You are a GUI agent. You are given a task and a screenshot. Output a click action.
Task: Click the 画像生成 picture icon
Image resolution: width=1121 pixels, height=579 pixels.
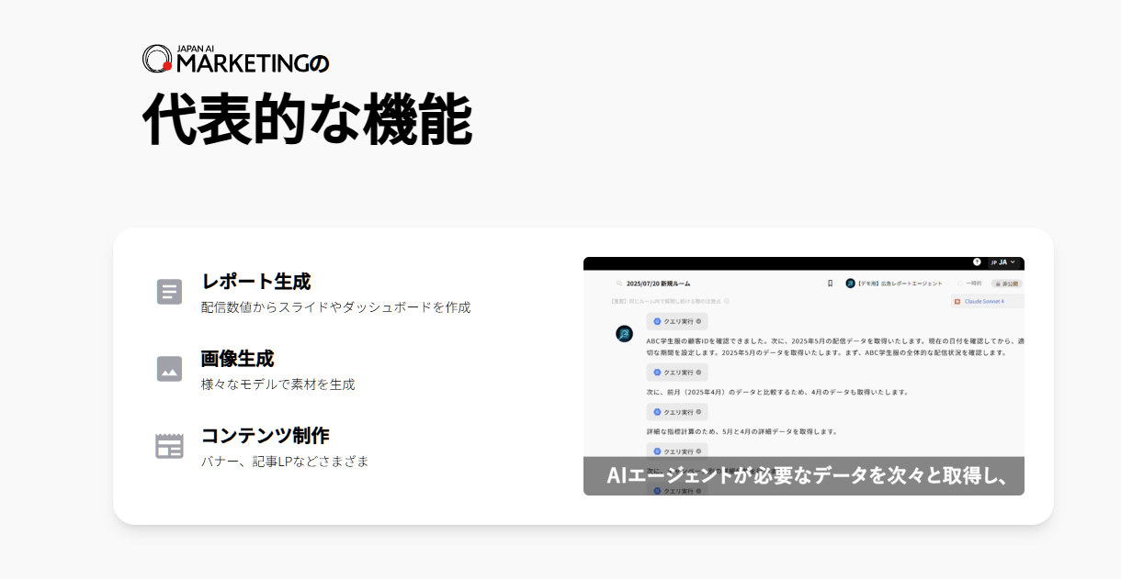(x=169, y=370)
